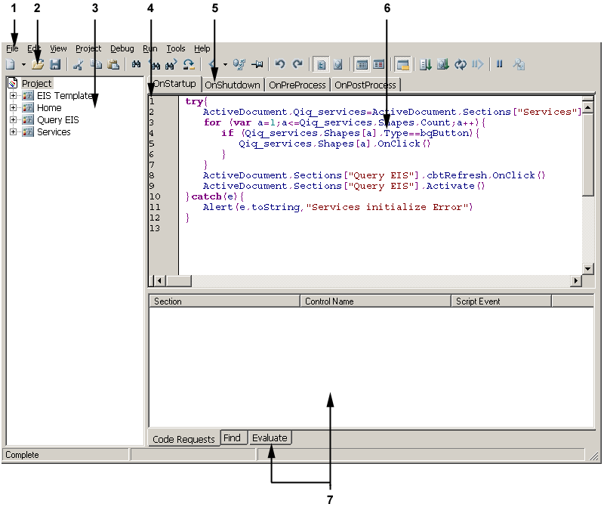The image size is (604, 507).
Task: Open the Debug menu
Action: click(x=122, y=48)
